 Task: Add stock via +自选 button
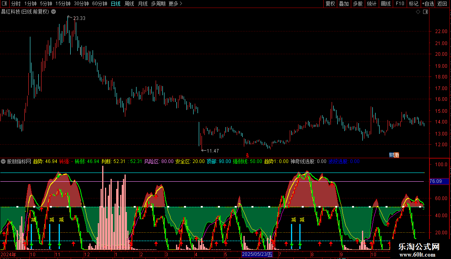coord(427,4)
